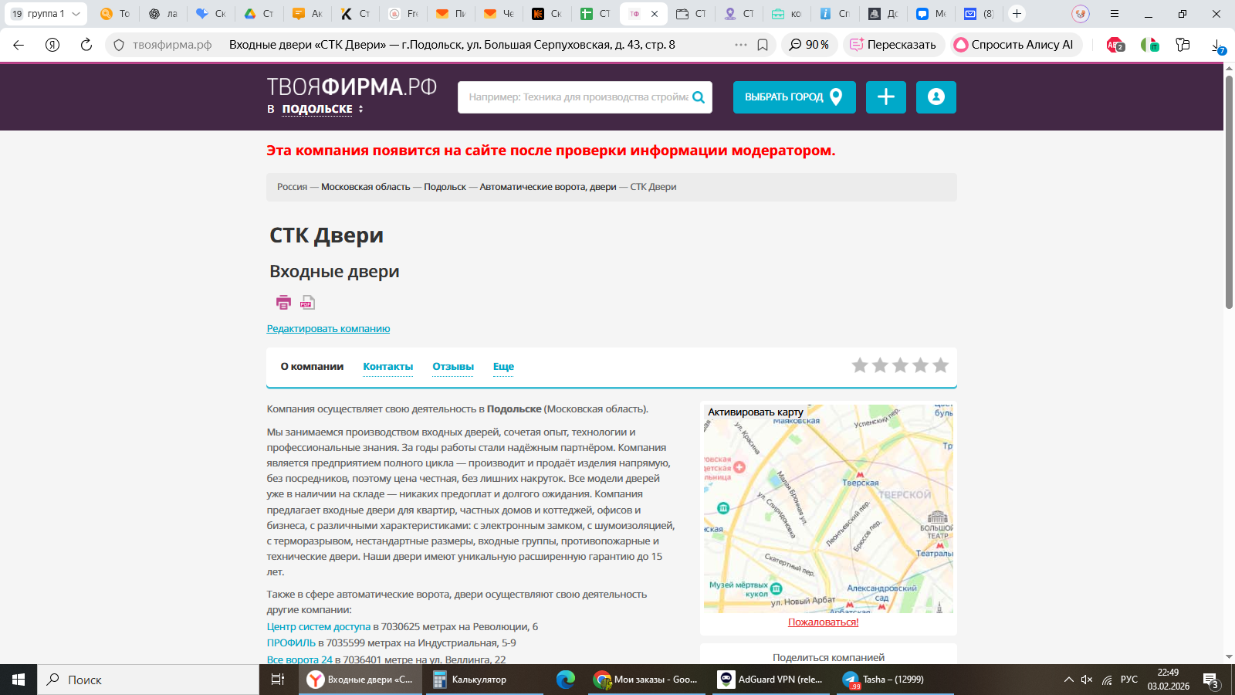
Task: Toggle the muted volume tray icon
Action: (x=1087, y=680)
